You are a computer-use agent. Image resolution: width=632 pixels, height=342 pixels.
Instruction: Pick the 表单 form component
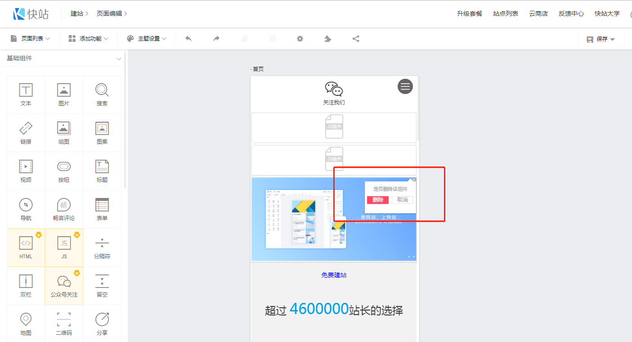[x=102, y=209]
